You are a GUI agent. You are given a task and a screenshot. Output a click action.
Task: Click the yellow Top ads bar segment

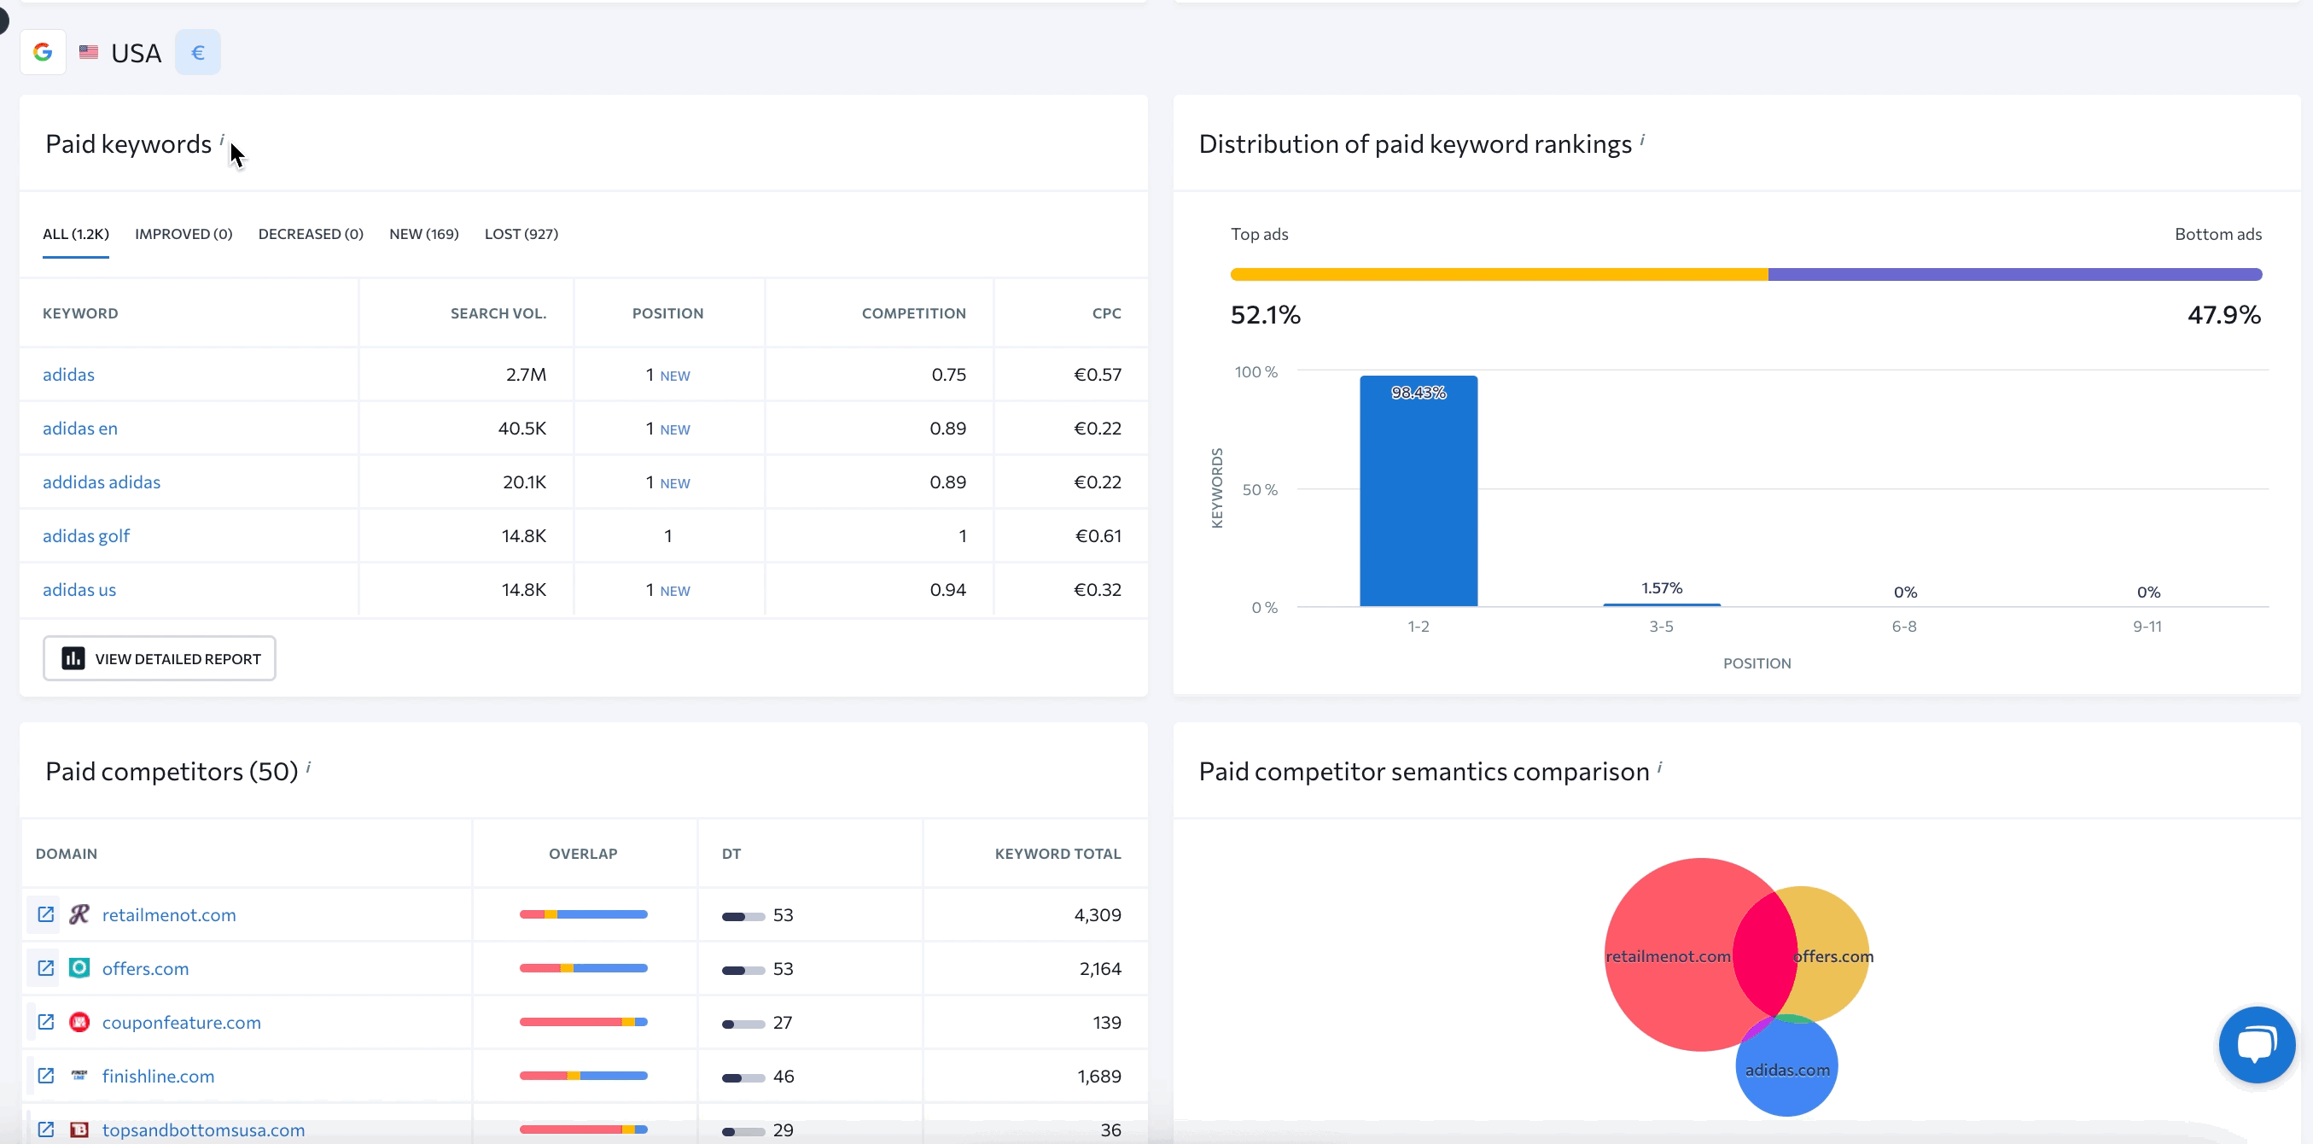pyautogui.click(x=1498, y=274)
